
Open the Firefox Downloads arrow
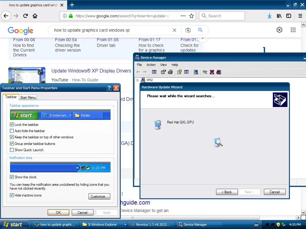point(270,16)
